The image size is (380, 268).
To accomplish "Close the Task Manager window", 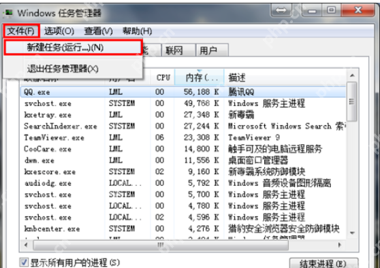I will 358,10.
